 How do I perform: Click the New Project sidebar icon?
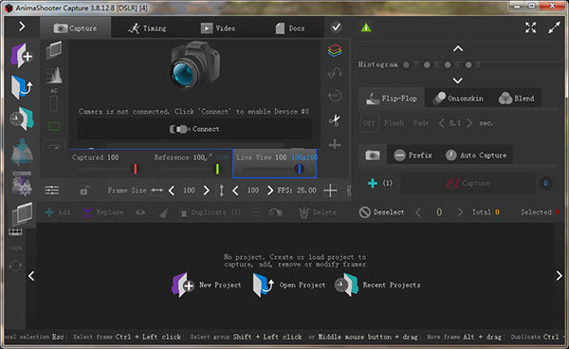[x=22, y=56]
